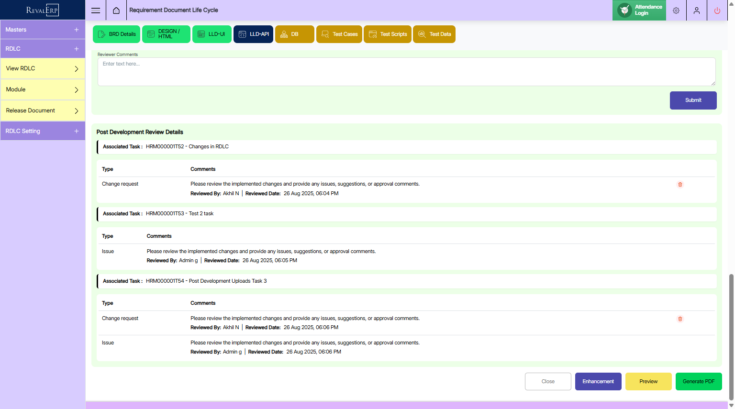Image resolution: width=735 pixels, height=409 pixels.
Task: Open the DB tab
Action: pyautogui.click(x=294, y=34)
